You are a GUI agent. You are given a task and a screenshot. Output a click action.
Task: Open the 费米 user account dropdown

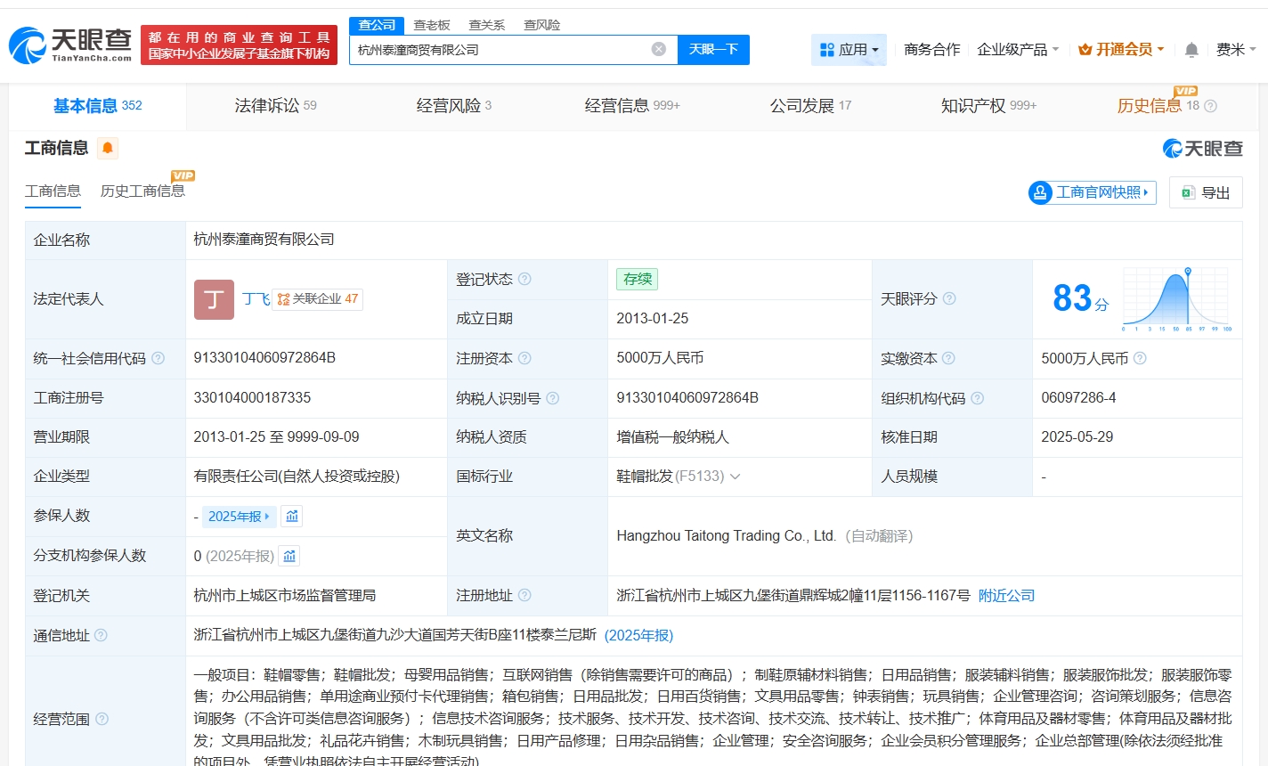tap(1236, 50)
